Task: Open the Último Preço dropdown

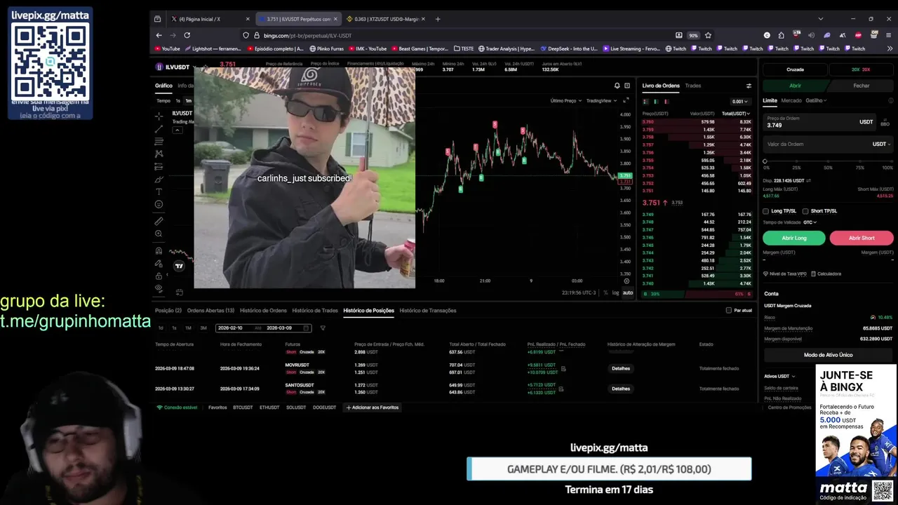Action: (566, 100)
